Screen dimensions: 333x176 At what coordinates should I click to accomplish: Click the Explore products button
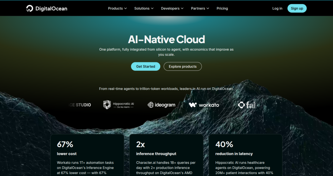183,66
